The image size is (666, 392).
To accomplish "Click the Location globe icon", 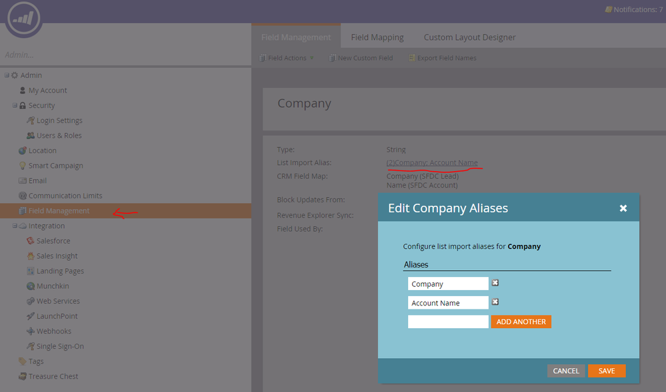I will [23, 150].
